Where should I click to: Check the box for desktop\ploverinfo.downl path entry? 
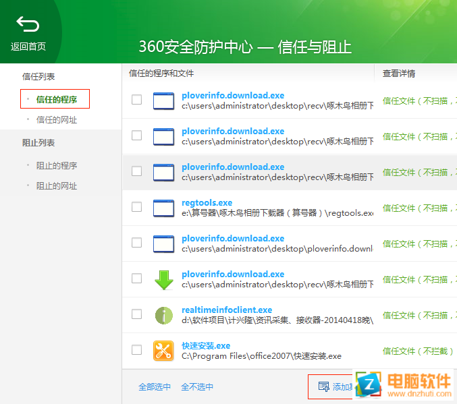click(136, 242)
